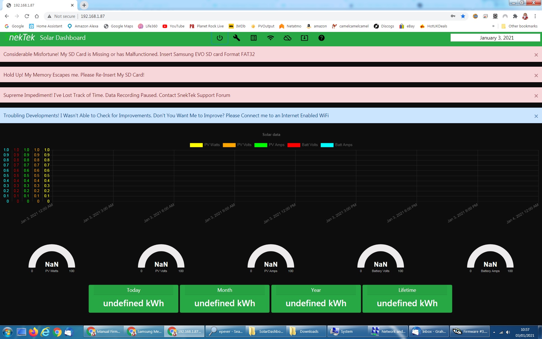This screenshot has width=542, height=339.
Task: Click the January 3, 2021 date field
Action: coord(495,38)
